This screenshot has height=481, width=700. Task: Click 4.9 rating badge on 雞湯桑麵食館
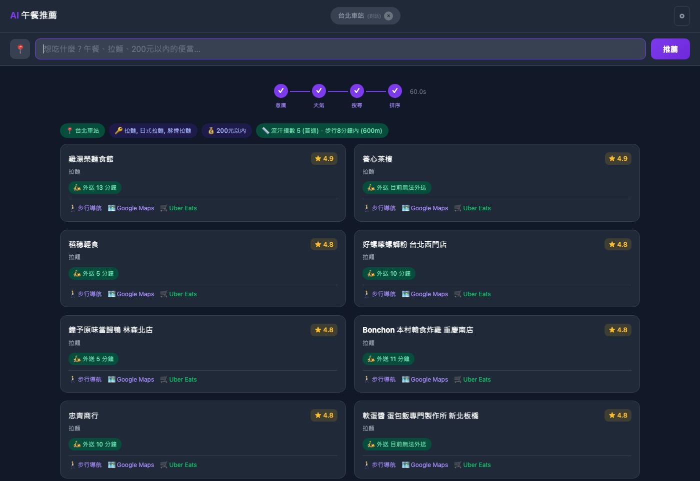point(324,159)
